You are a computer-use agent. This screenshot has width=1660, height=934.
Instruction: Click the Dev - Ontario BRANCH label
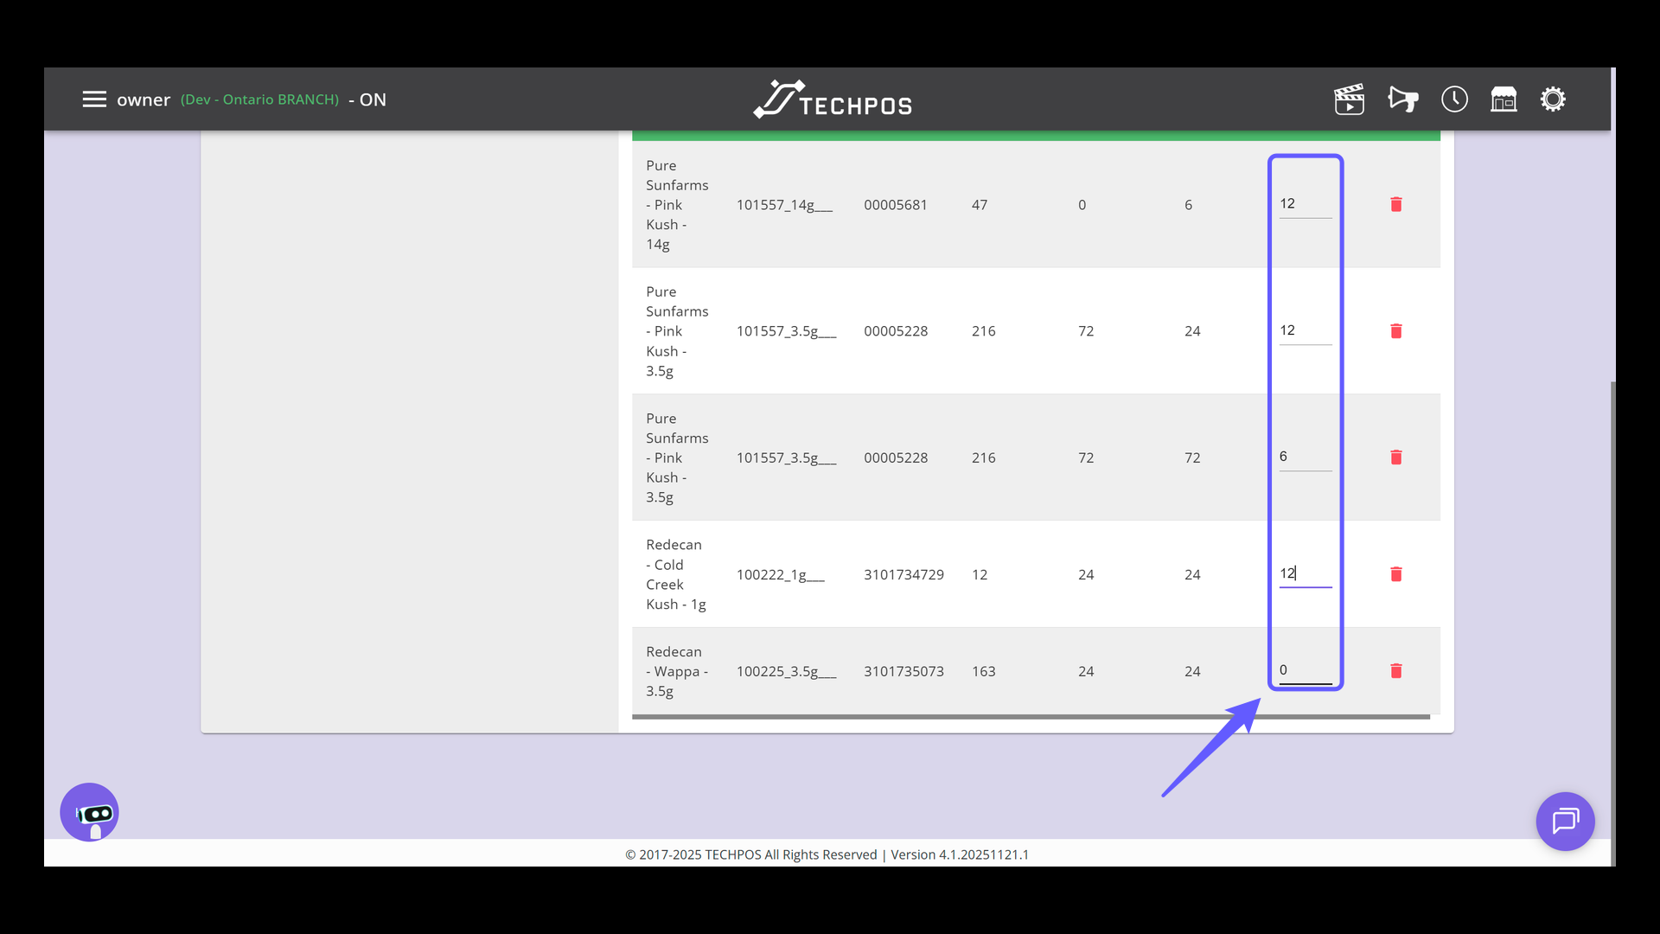pyautogui.click(x=259, y=99)
